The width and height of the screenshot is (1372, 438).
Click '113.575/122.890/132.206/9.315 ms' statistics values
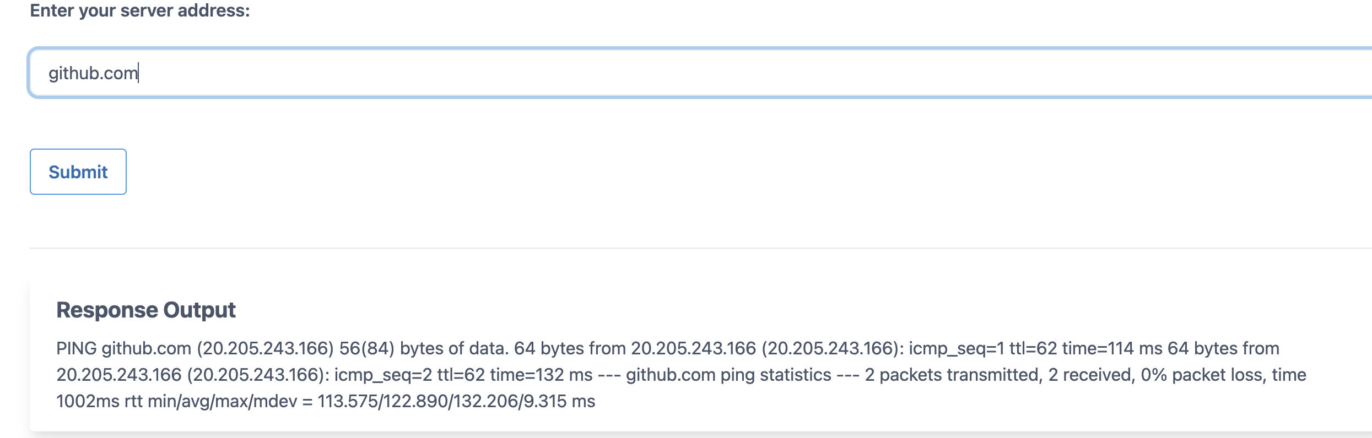[456, 401]
